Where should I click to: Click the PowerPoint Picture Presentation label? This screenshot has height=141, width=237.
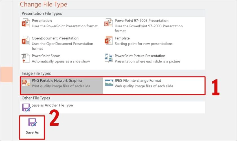[140, 56]
